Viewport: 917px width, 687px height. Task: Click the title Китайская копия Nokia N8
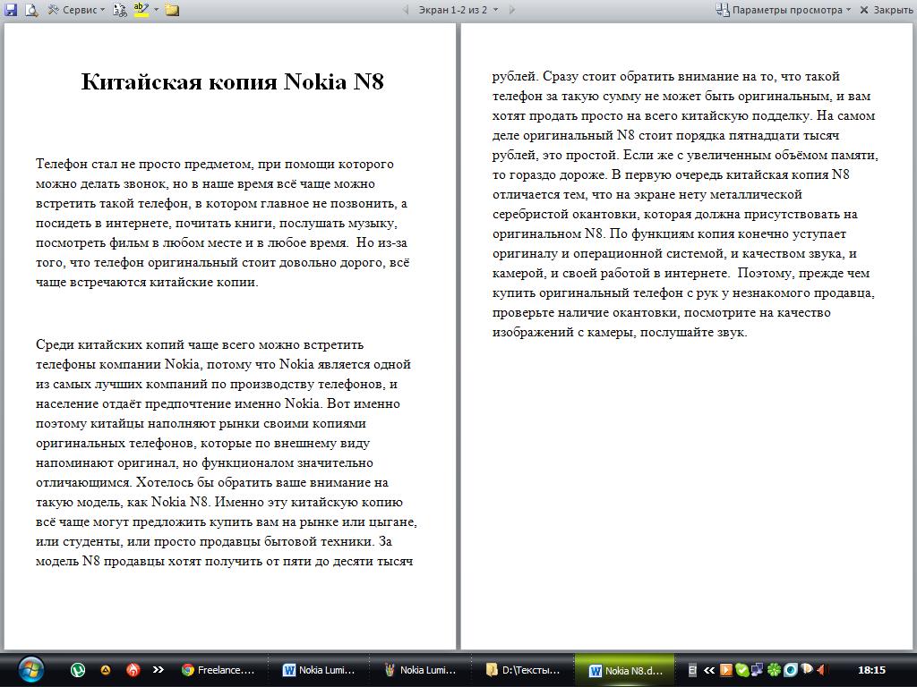coord(232,81)
